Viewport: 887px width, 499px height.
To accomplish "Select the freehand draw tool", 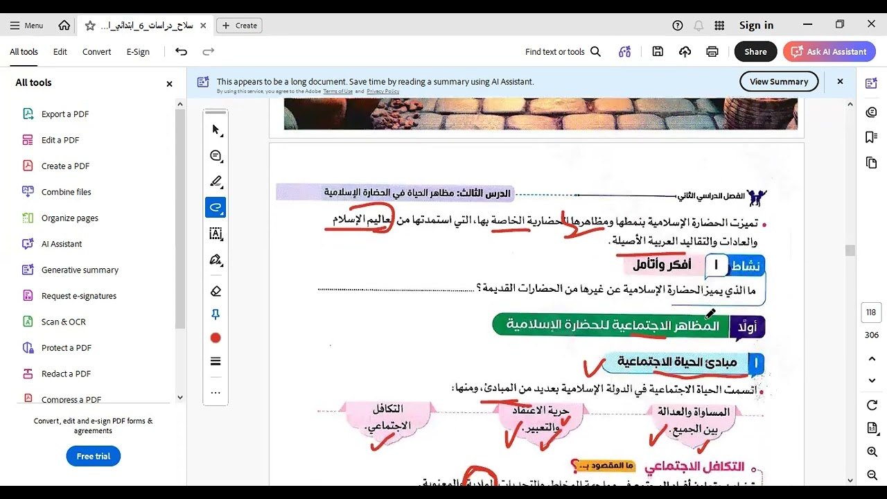I will [x=216, y=207].
